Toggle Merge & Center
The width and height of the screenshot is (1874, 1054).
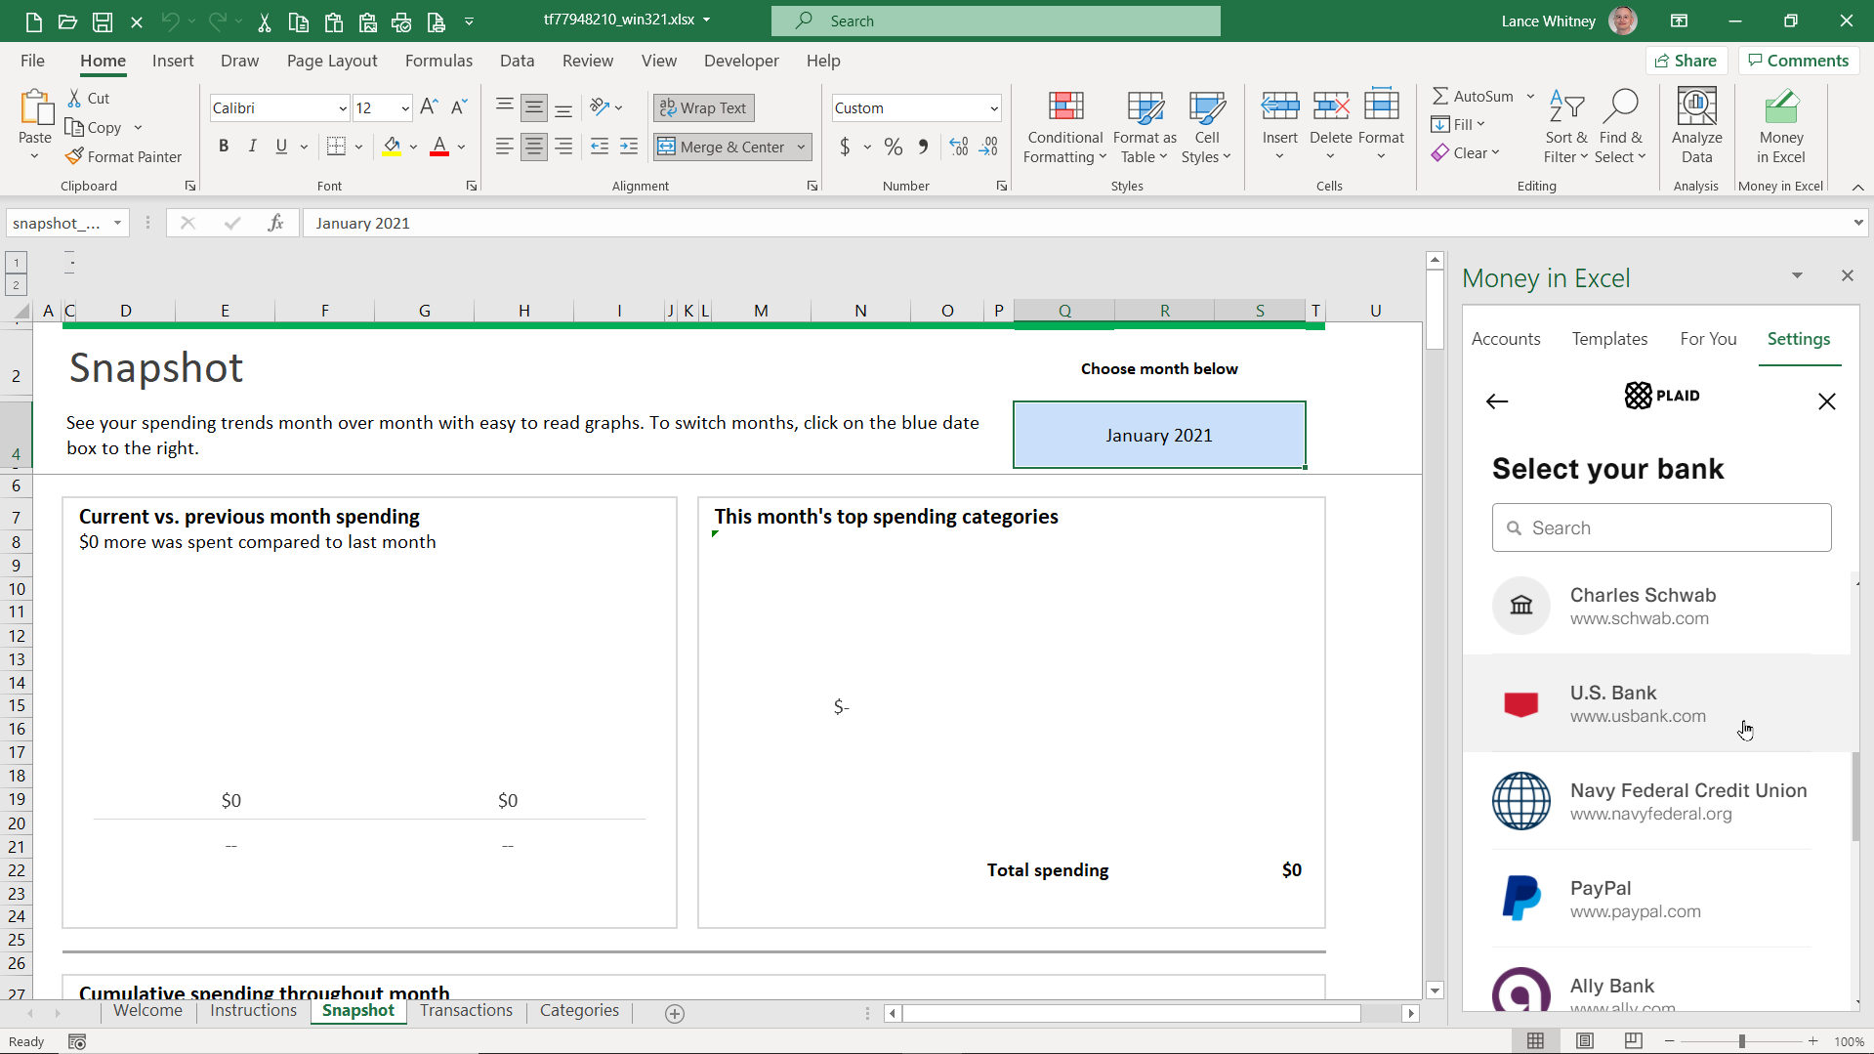coord(722,147)
